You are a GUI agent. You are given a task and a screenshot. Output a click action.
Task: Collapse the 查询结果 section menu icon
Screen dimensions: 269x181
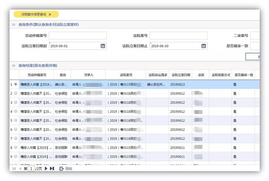click(14, 66)
